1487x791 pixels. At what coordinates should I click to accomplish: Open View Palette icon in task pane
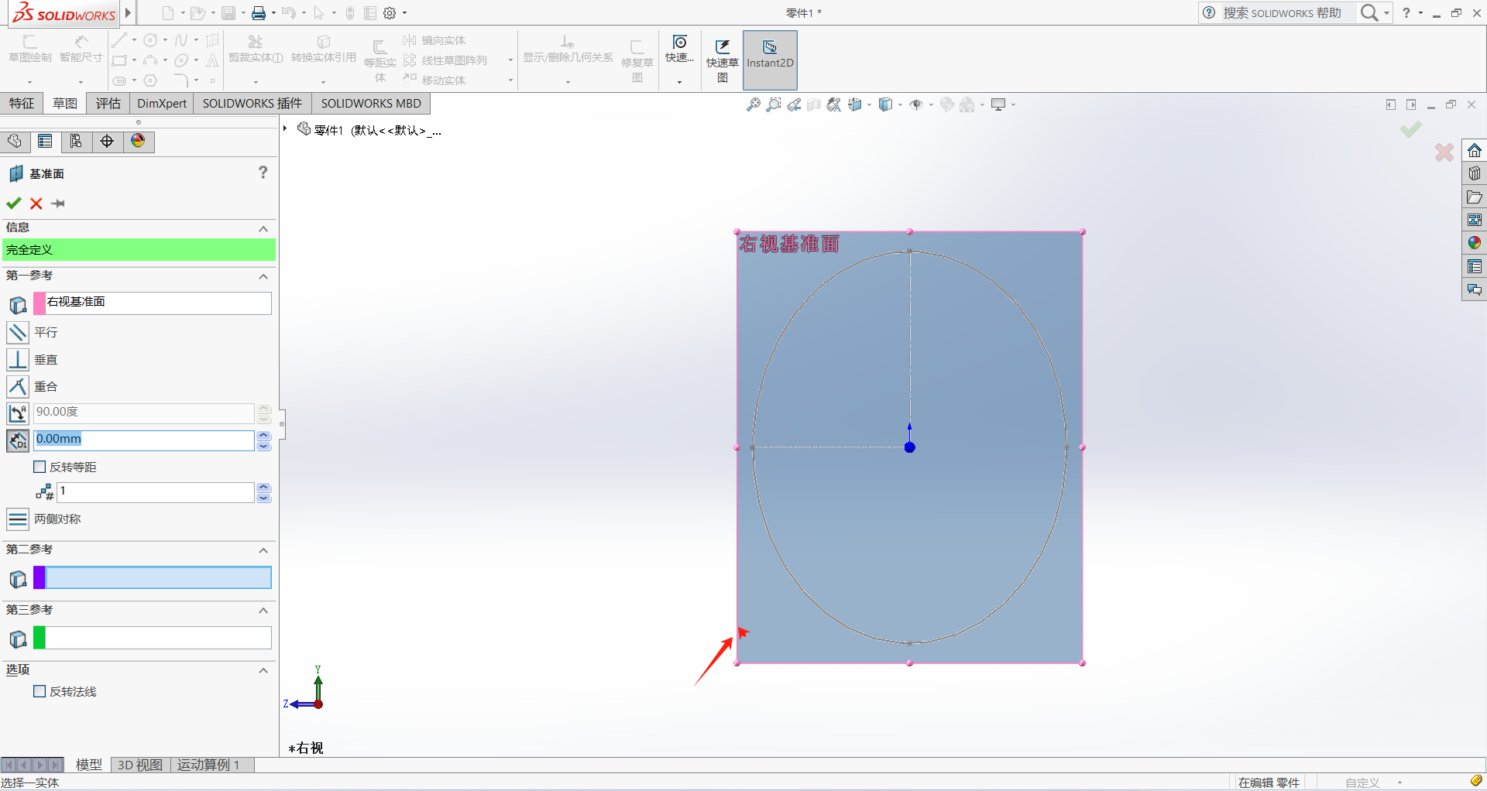click(1474, 220)
